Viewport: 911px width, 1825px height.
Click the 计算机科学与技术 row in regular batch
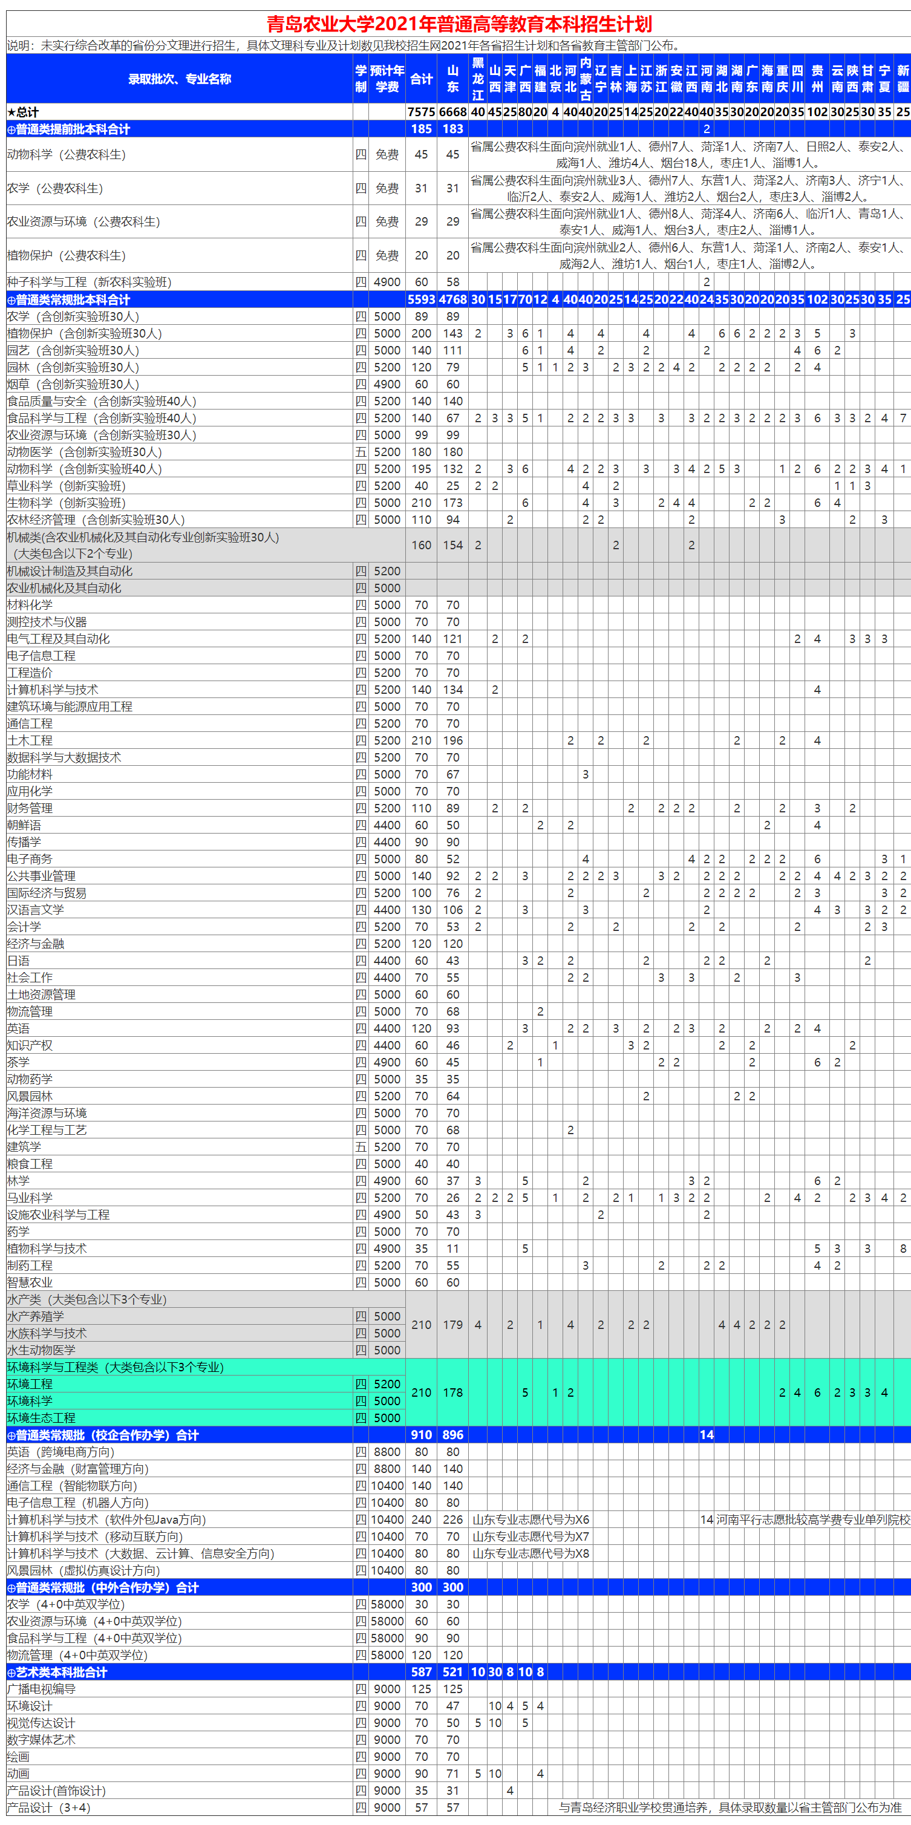pyautogui.click(x=459, y=690)
